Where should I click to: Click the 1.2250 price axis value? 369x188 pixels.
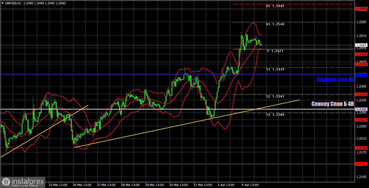361,126
